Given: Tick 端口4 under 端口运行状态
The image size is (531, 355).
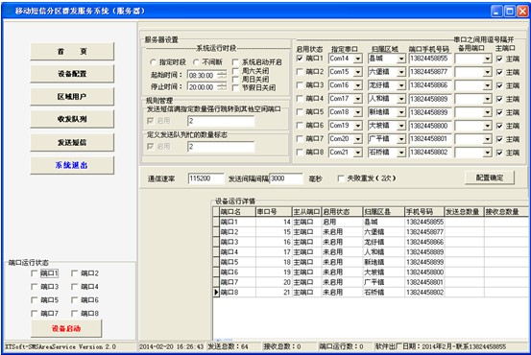Looking at the screenshot, I should click(x=75, y=287).
